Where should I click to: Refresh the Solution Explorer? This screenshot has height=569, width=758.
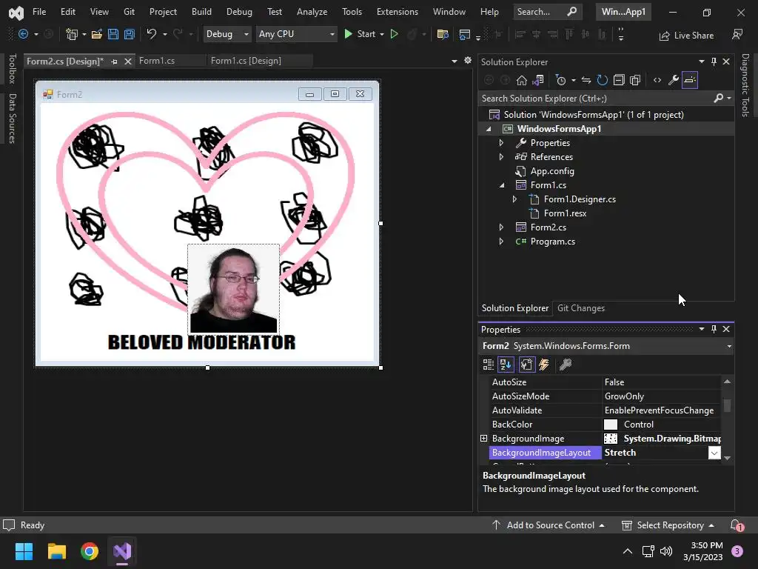pos(602,80)
